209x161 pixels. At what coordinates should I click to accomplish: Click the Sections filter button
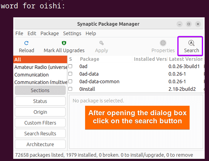(40, 90)
